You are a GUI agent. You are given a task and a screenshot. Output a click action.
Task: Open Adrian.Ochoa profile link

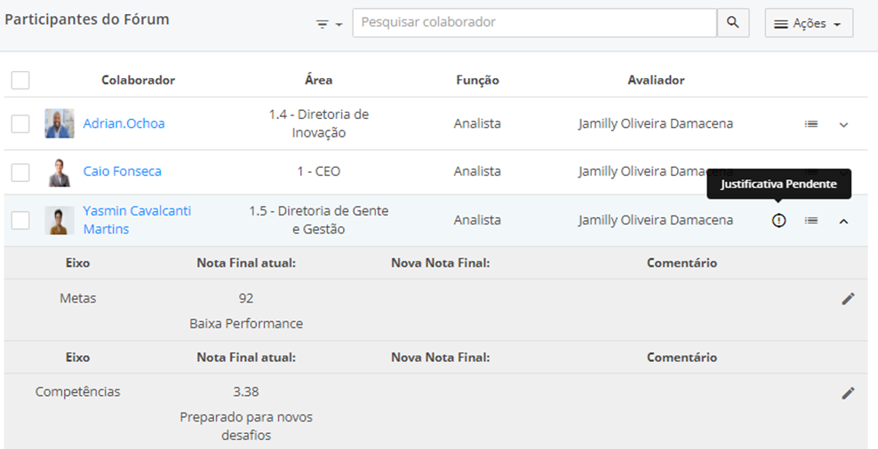(124, 123)
